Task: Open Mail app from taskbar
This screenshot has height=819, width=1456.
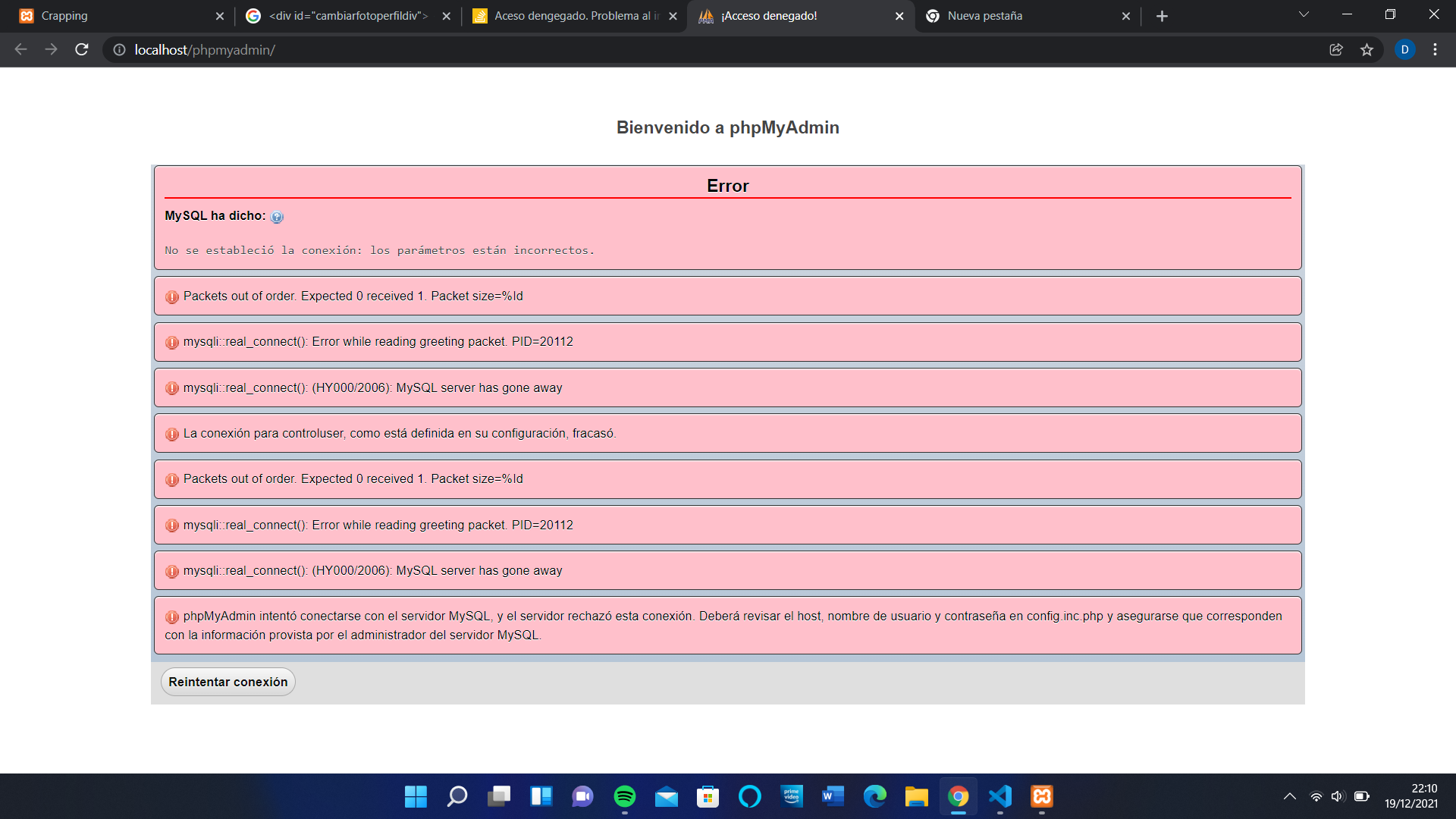Action: [666, 796]
